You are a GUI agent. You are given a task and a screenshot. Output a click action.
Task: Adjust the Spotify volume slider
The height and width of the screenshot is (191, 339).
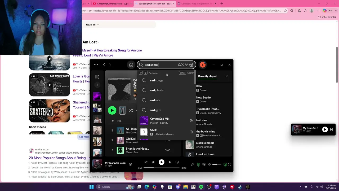217,164
